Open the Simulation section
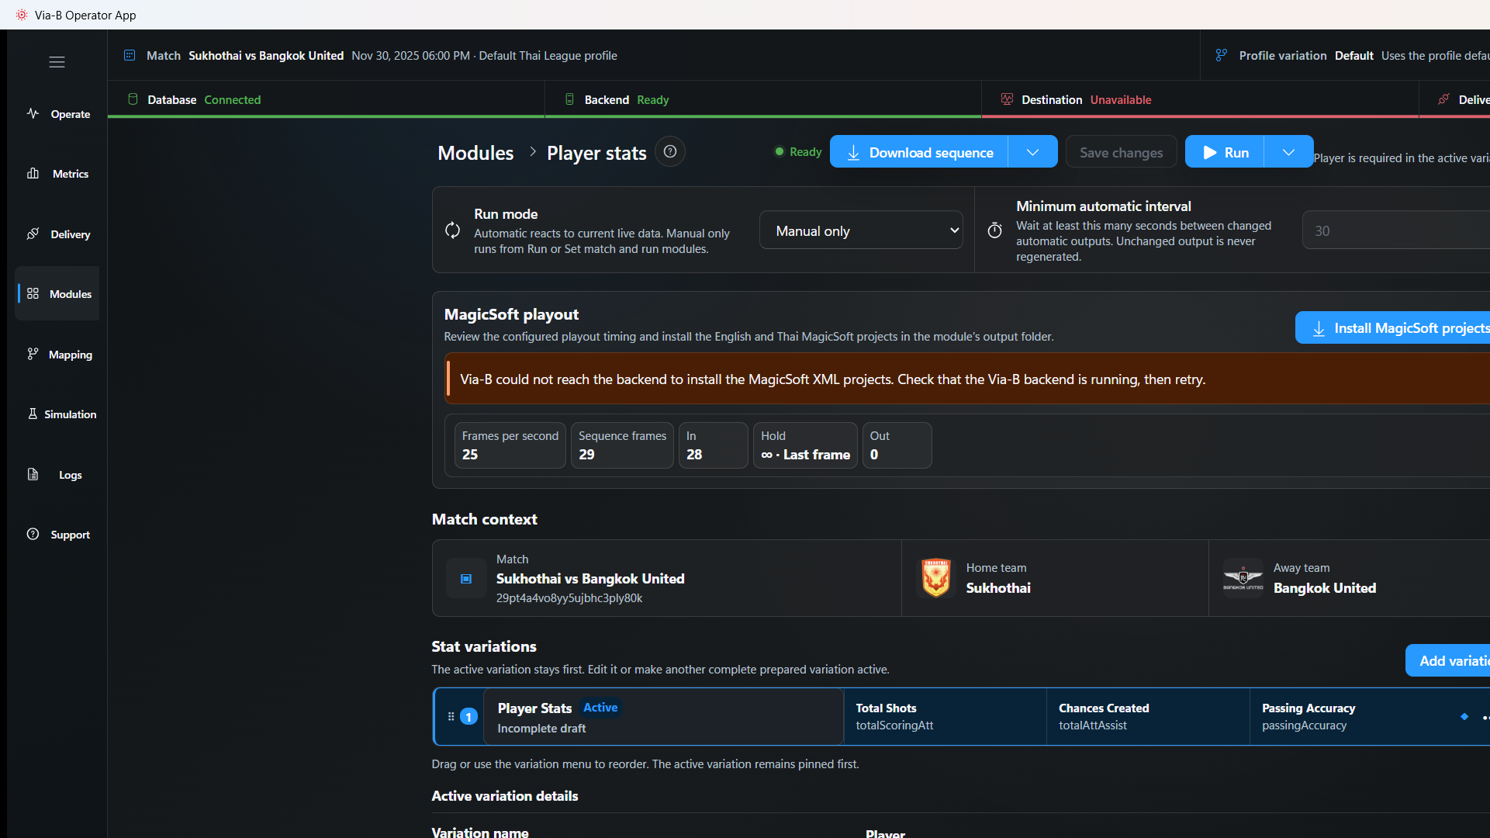The image size is (1490, 838). coord(57,414)
